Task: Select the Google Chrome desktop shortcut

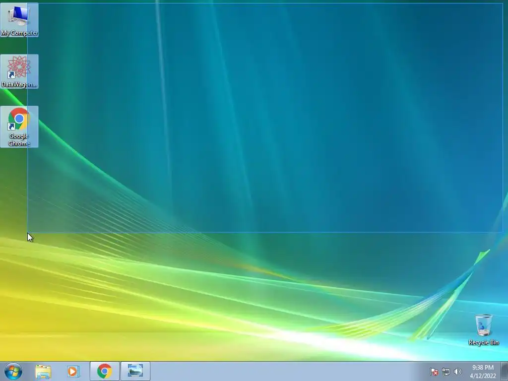Action: [x=19, y=127]
